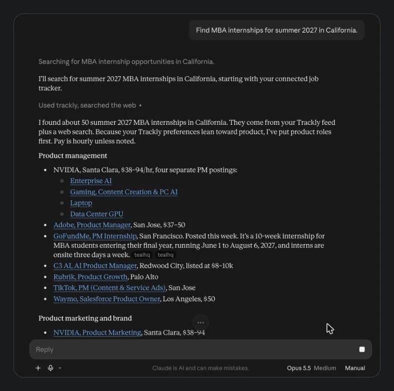
Task: Click the plus attachment icon
Action: [38, 368]
